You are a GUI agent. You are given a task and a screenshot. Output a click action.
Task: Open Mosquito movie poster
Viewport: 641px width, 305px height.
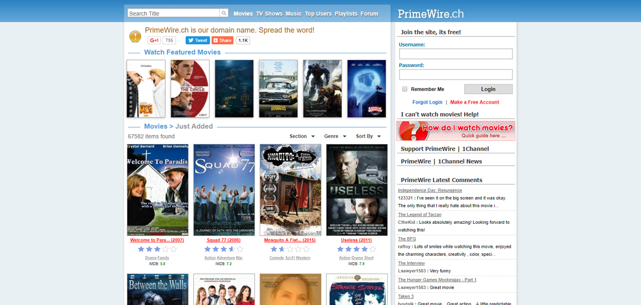(x=290, y=190)
